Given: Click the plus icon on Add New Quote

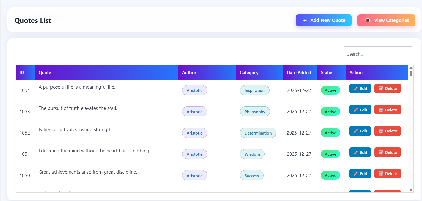Looking at the screenshot, I should tap(305, 21).
